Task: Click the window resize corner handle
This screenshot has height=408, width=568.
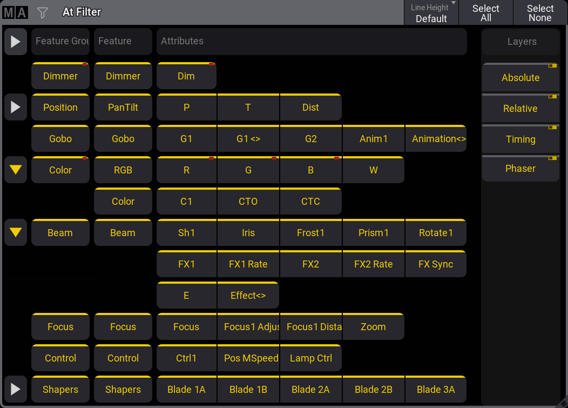Action: coord(563,403)
